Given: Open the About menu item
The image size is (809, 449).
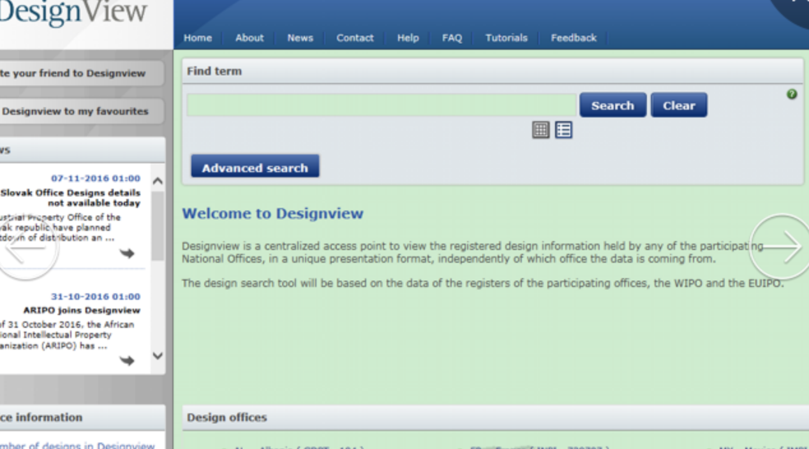Looking at the screenshot, I should (x=249, y=38).
